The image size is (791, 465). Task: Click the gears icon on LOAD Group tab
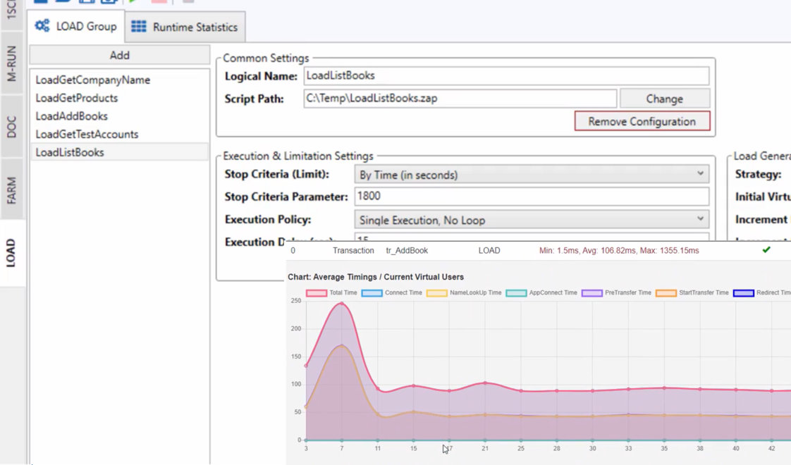point(42,26)
